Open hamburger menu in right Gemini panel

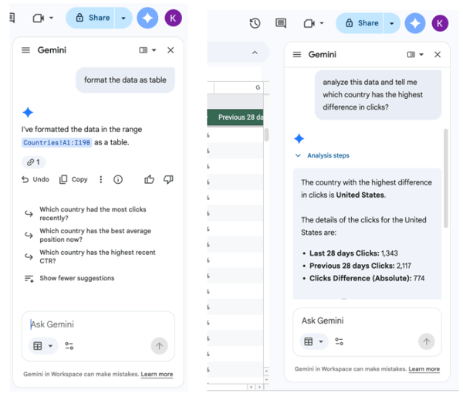[x=297, y=55]
